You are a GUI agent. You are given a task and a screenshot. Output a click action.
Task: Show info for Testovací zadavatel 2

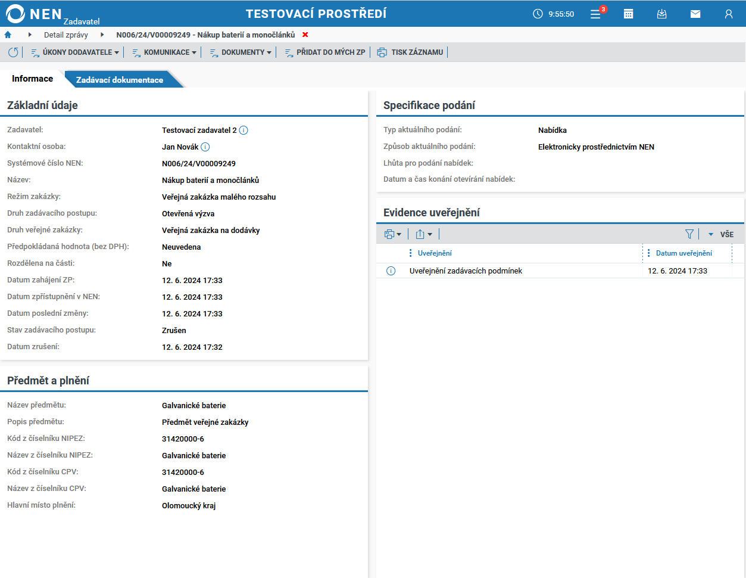coord(244,130)
